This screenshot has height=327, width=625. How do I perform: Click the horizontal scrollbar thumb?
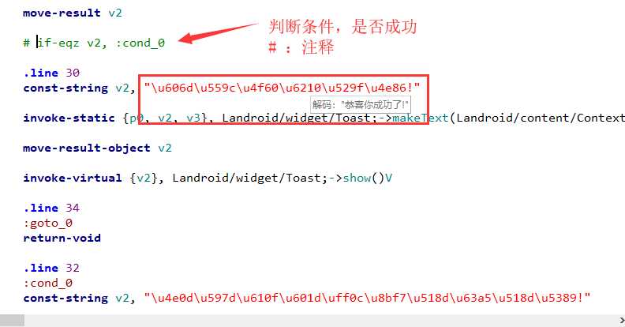tap(12, 320)
